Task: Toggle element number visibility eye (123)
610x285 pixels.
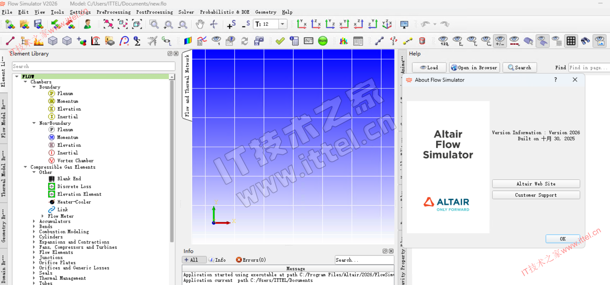Action: pyautogui.click(x=443, y=41)
